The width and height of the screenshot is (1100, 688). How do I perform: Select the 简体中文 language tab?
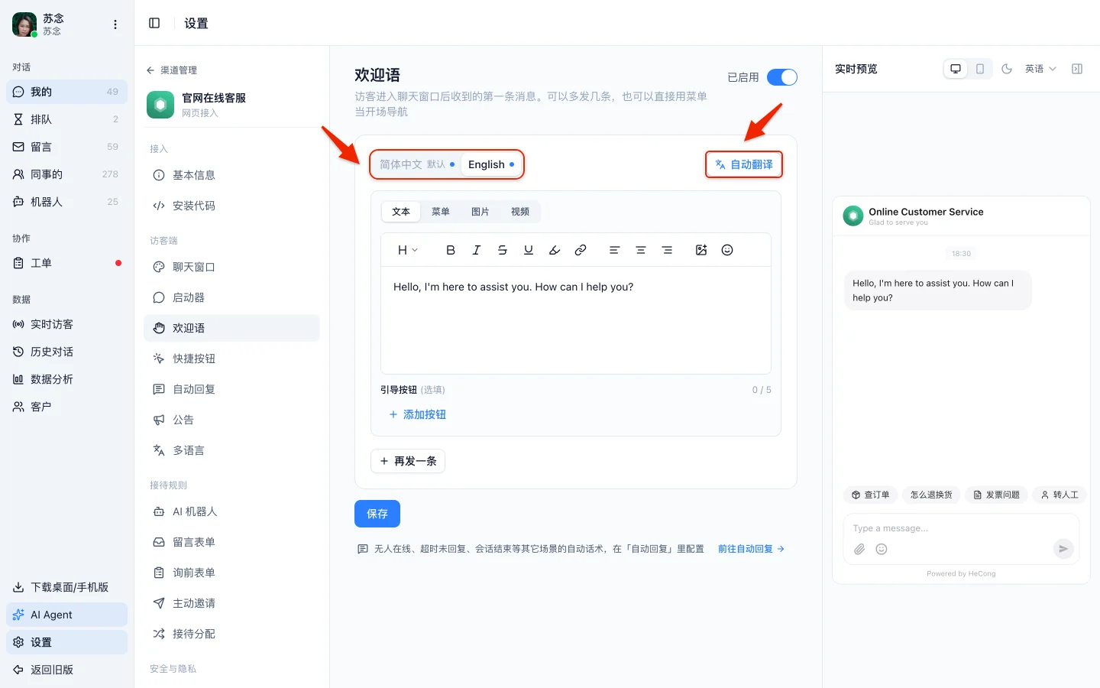coord(416,164)
